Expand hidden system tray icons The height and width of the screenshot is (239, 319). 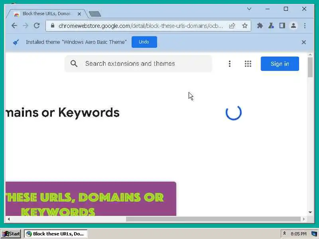[x=284, y=233]
